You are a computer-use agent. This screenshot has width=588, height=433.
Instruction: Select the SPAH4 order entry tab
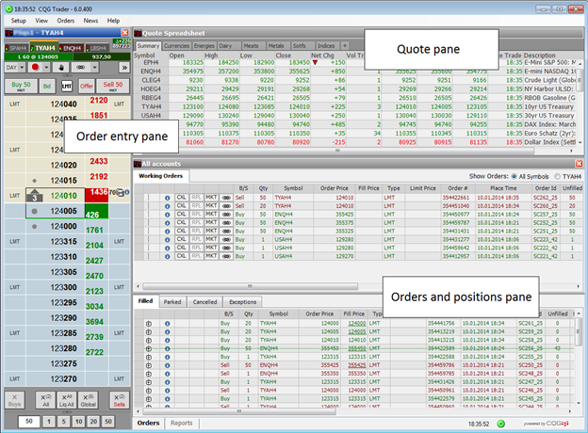[17, 48]
